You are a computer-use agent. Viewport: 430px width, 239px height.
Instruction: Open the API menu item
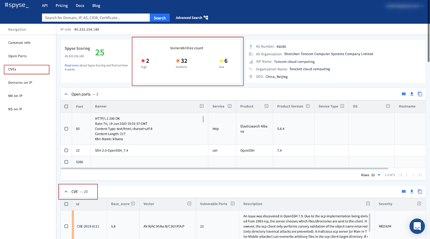45,6
